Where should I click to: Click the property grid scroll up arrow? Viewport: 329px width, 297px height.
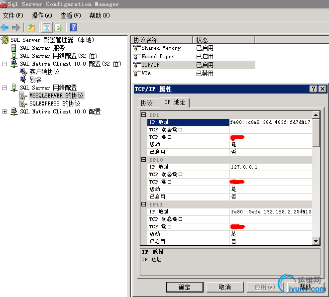316,115
